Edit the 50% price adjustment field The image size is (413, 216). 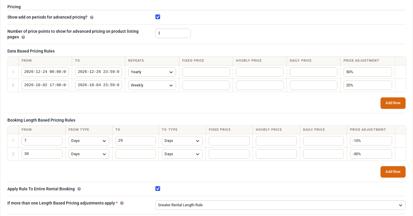pyautogui.click(x=368, y=72)
